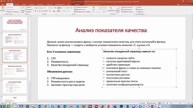Click the Windows Start button
This screenshot has width=193, height=108.
(x=2, y=106)
